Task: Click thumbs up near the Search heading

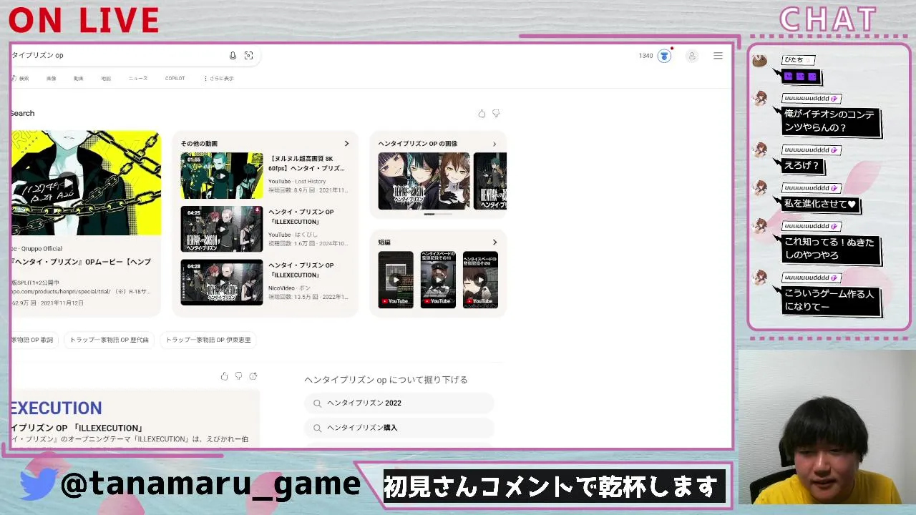Action: tap(482, 114)
